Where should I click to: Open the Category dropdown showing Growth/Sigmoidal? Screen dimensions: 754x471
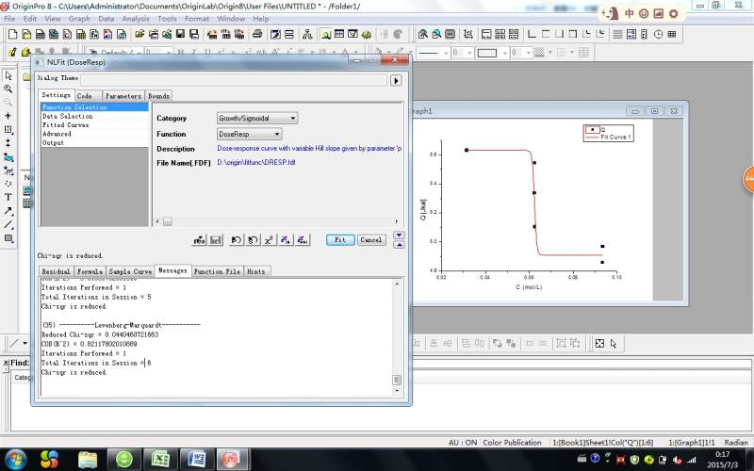click(257, 118)
